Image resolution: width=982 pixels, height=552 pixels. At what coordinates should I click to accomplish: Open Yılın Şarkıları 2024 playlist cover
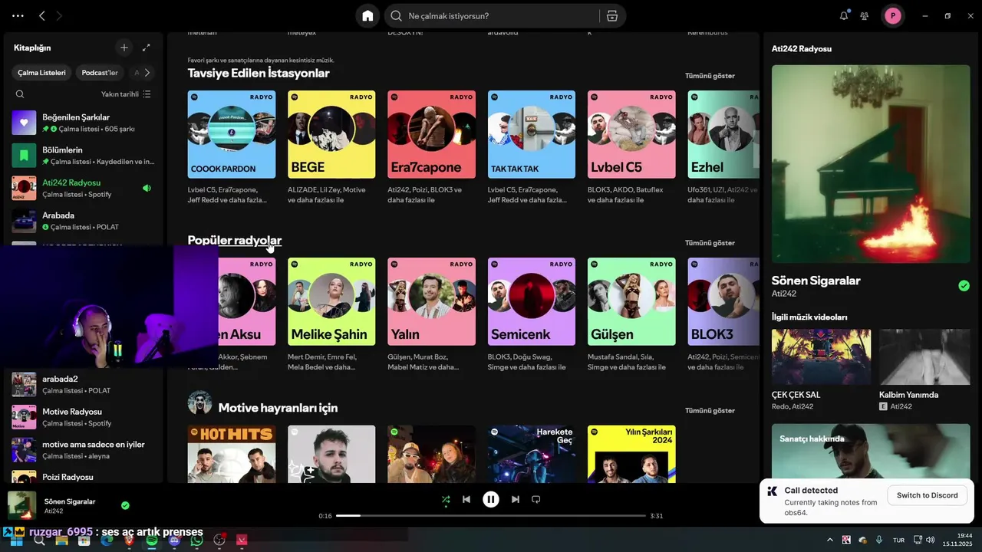[631, 454]
